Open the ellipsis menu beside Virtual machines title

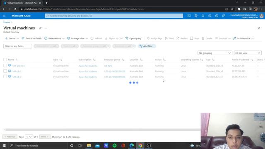click(x=46, y=28)
